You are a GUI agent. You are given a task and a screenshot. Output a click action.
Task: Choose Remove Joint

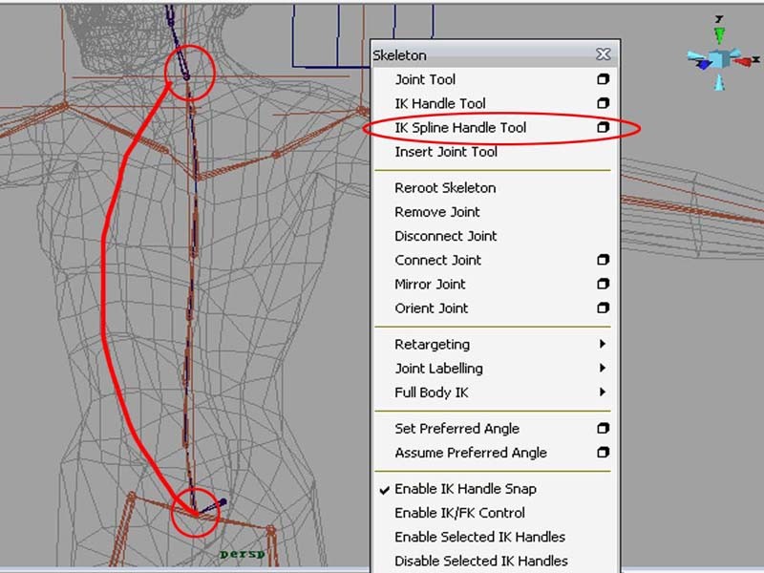pyautogui.click(x=437, y=212)
